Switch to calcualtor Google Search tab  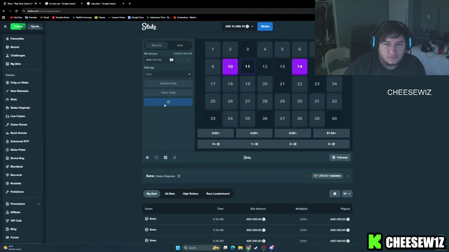click(103, 3)
